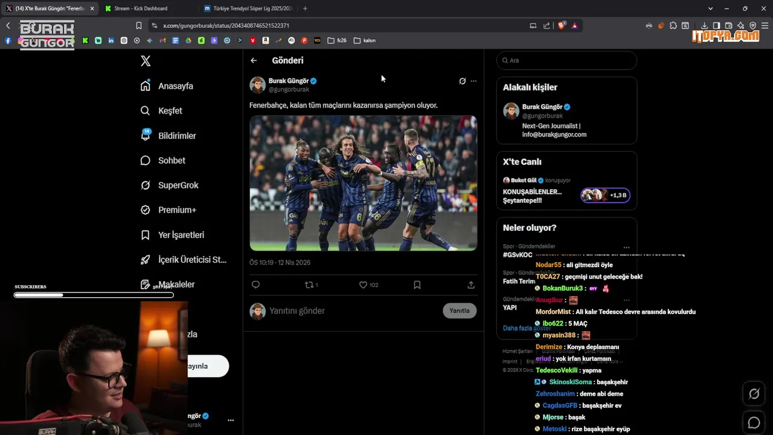Toggle the browser sidebar panel icon
Image resolution: width=773 pixels, height=435 pixels.
point(716,25)
